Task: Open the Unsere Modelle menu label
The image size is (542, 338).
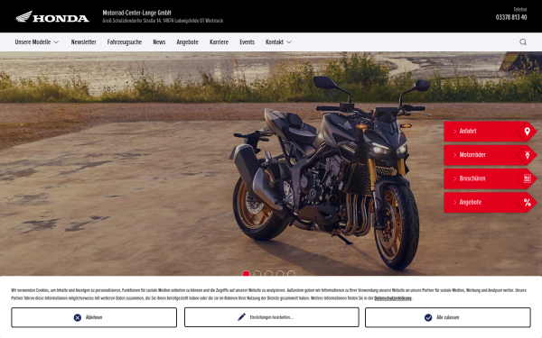Action: [33, 42]
